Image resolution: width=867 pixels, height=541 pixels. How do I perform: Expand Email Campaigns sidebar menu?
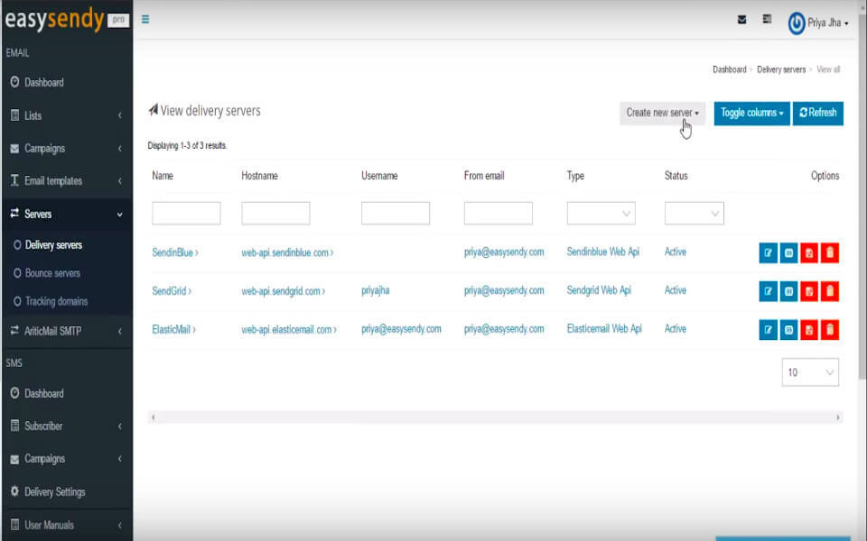[66, 148]
